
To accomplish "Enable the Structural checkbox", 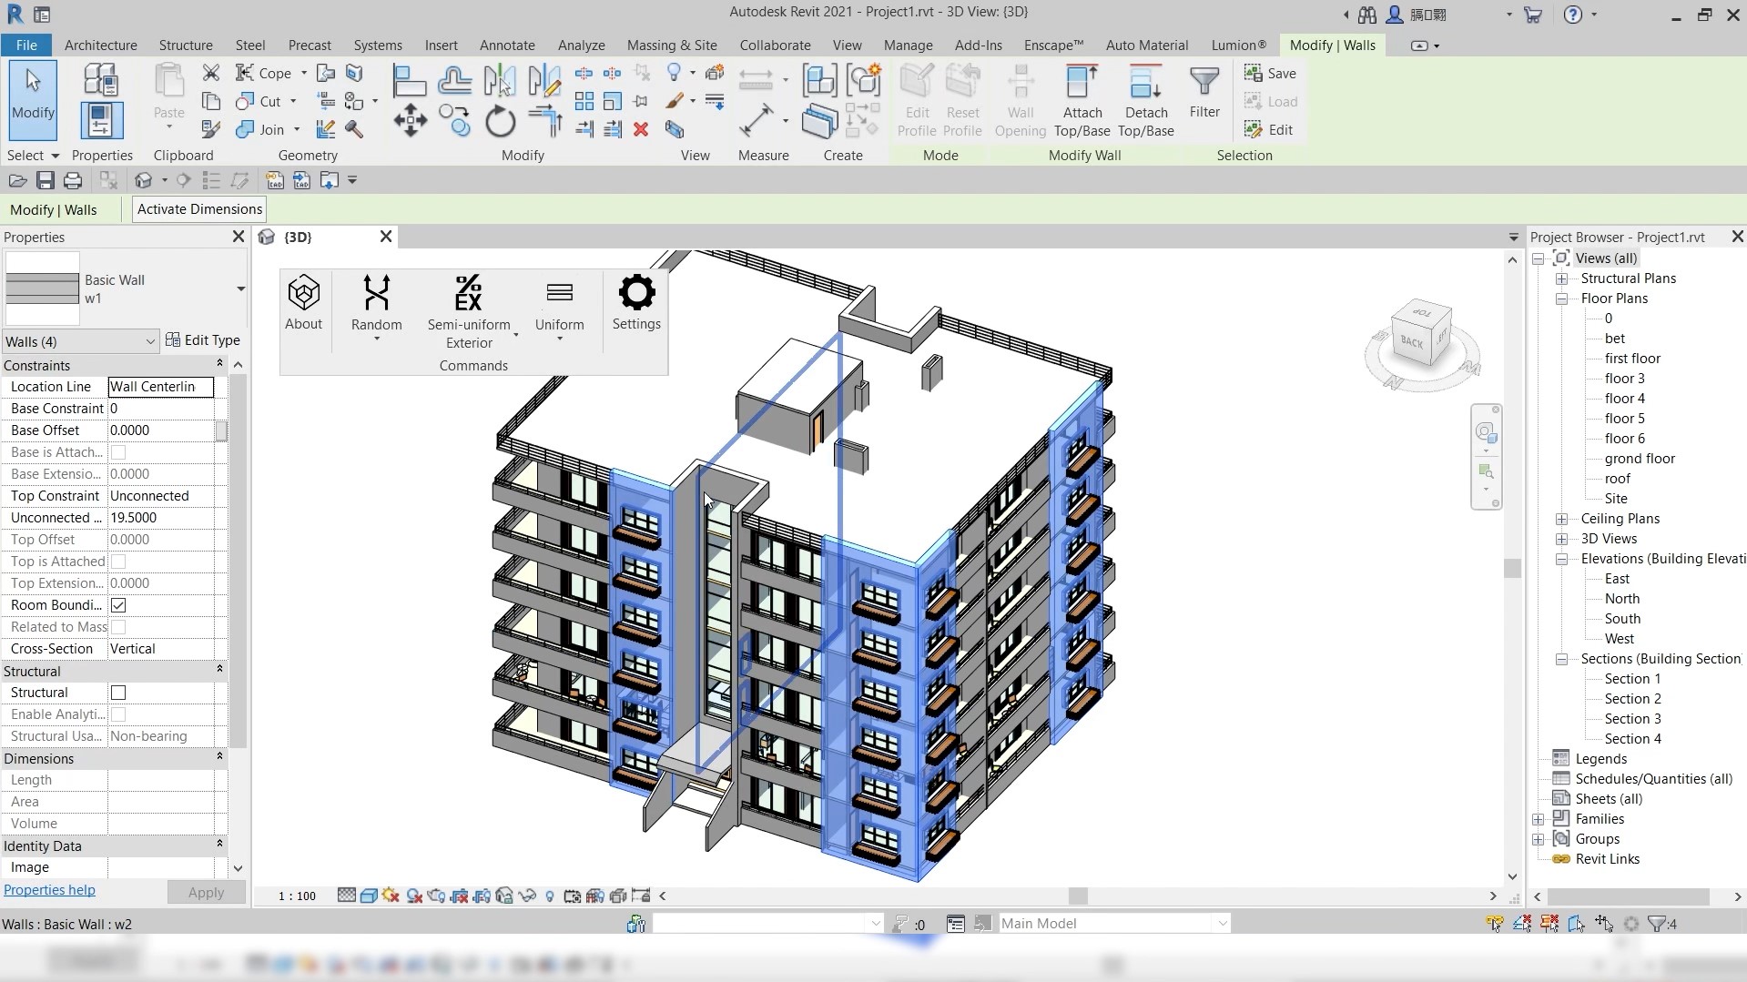I will [x=118, y=693].
